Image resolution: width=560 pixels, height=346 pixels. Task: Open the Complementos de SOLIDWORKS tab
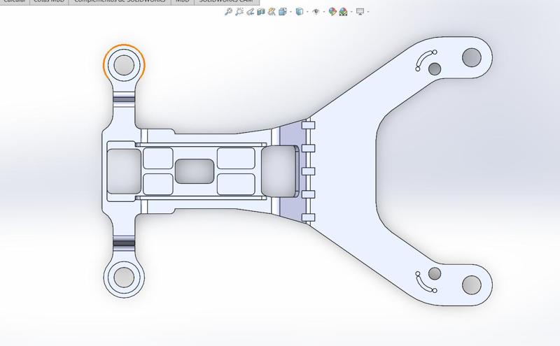tap(120, 1)
